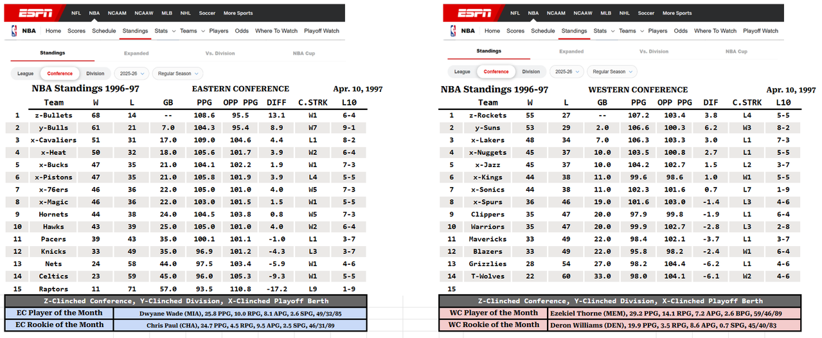Expand the Teams menu on the Western Conference page
This screenshot has width=822, height=338.
(x=631, y=31)
